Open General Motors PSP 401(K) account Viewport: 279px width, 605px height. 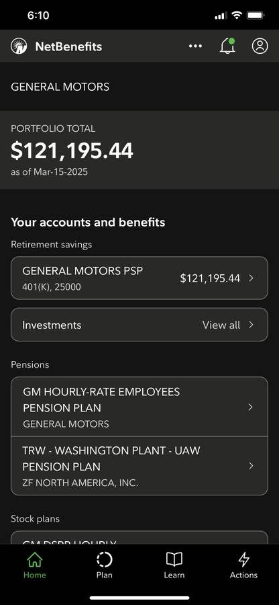click(x=139, y=278)
